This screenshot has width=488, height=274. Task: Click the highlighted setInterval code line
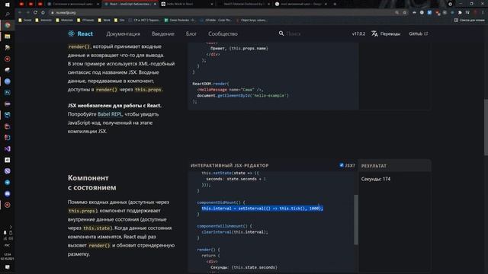(262, 209)
